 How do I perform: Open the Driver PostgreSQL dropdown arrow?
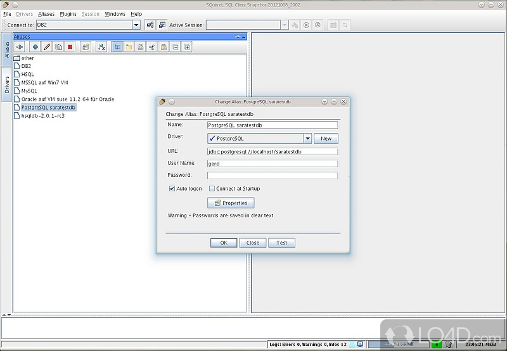[x=307, y=139]
